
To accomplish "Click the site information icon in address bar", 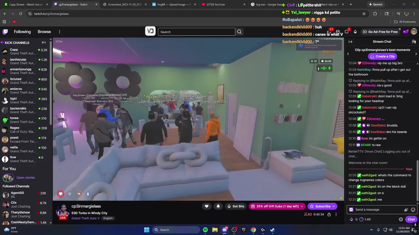I will click(x=30, y=14).
